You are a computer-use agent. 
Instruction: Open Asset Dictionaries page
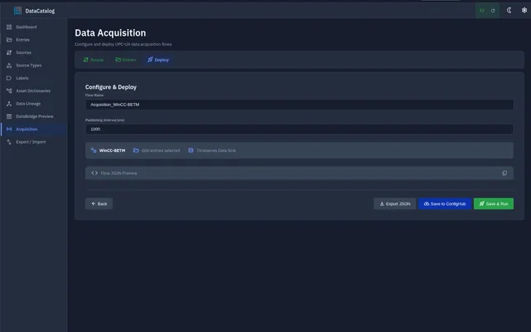34,90
